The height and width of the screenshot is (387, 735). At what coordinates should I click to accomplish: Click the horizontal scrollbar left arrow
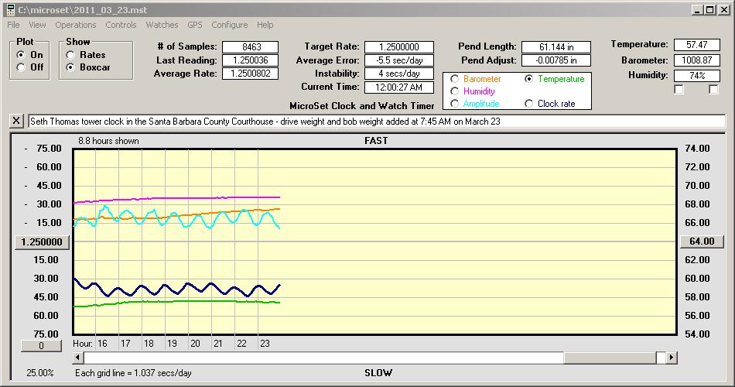point(78,358)
